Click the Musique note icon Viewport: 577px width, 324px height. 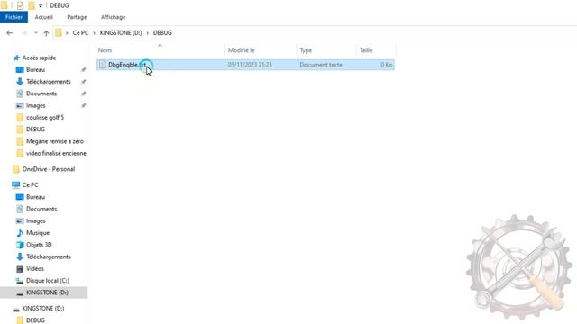coord(20,233)
